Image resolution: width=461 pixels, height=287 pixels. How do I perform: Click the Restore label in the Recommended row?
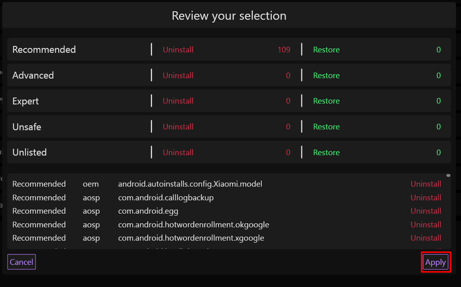point(326,49)
